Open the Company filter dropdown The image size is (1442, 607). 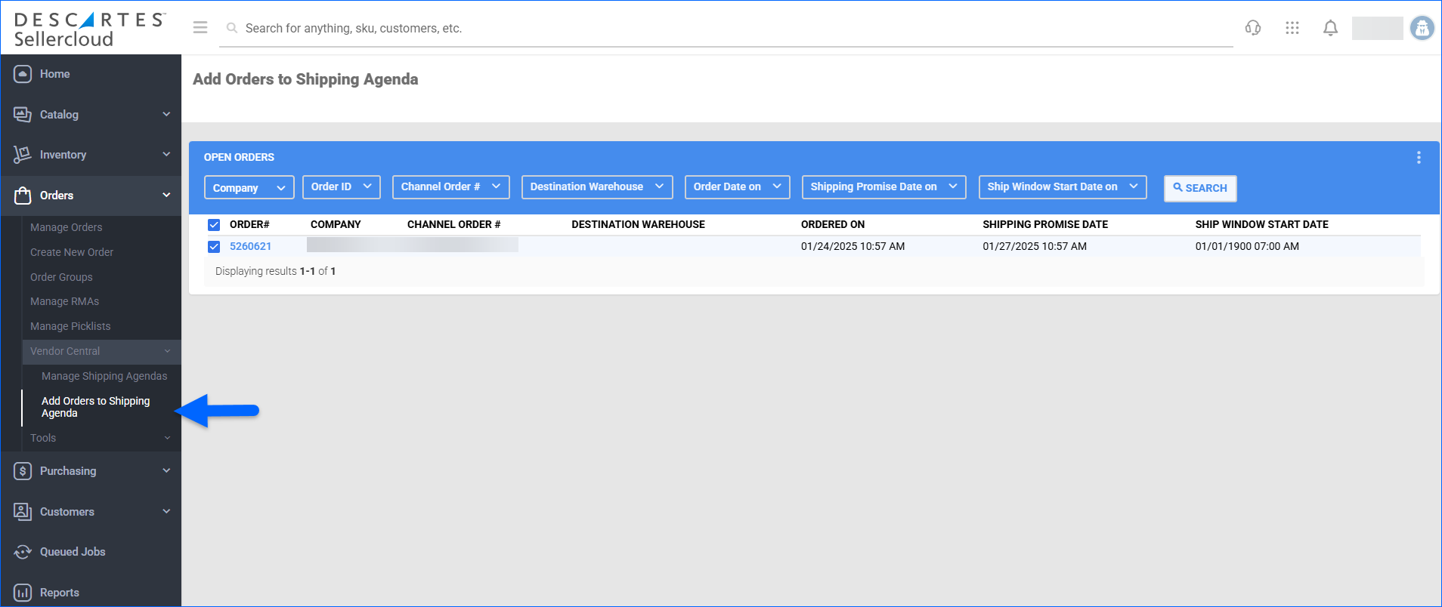(249, 187)
